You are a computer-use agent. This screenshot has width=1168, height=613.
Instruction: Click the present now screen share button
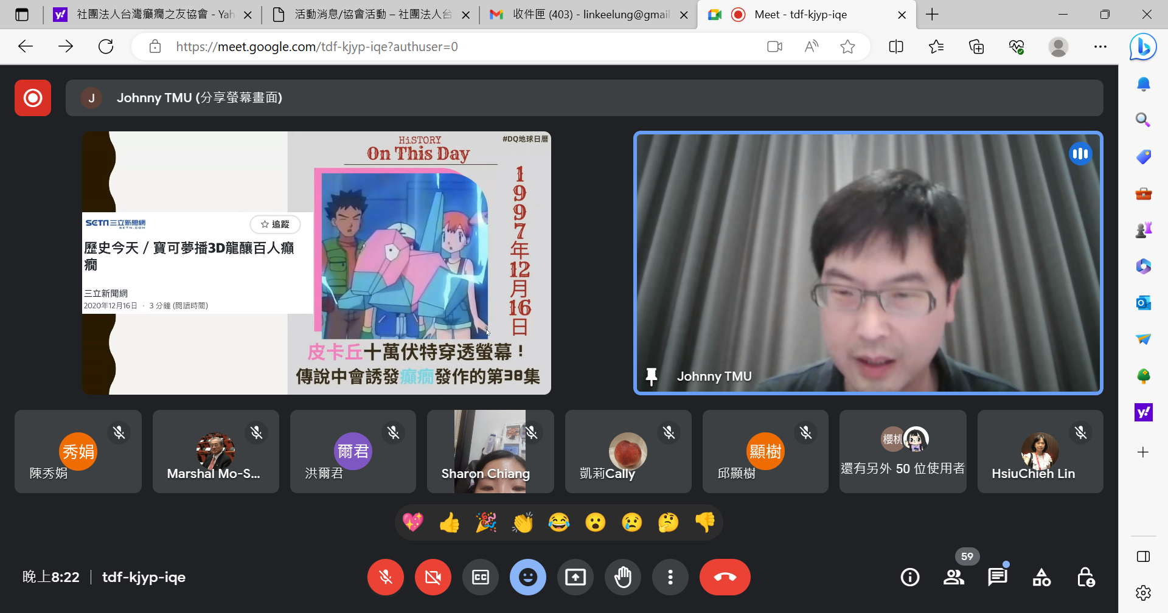(x=575, y=577)
